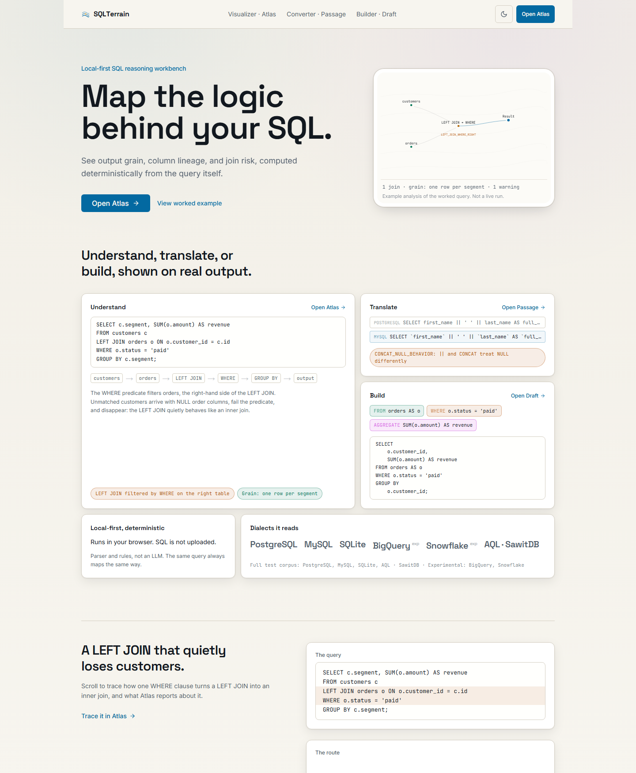Click '1 join · grain' summary line
636x773 pixels.
point(450,187)
